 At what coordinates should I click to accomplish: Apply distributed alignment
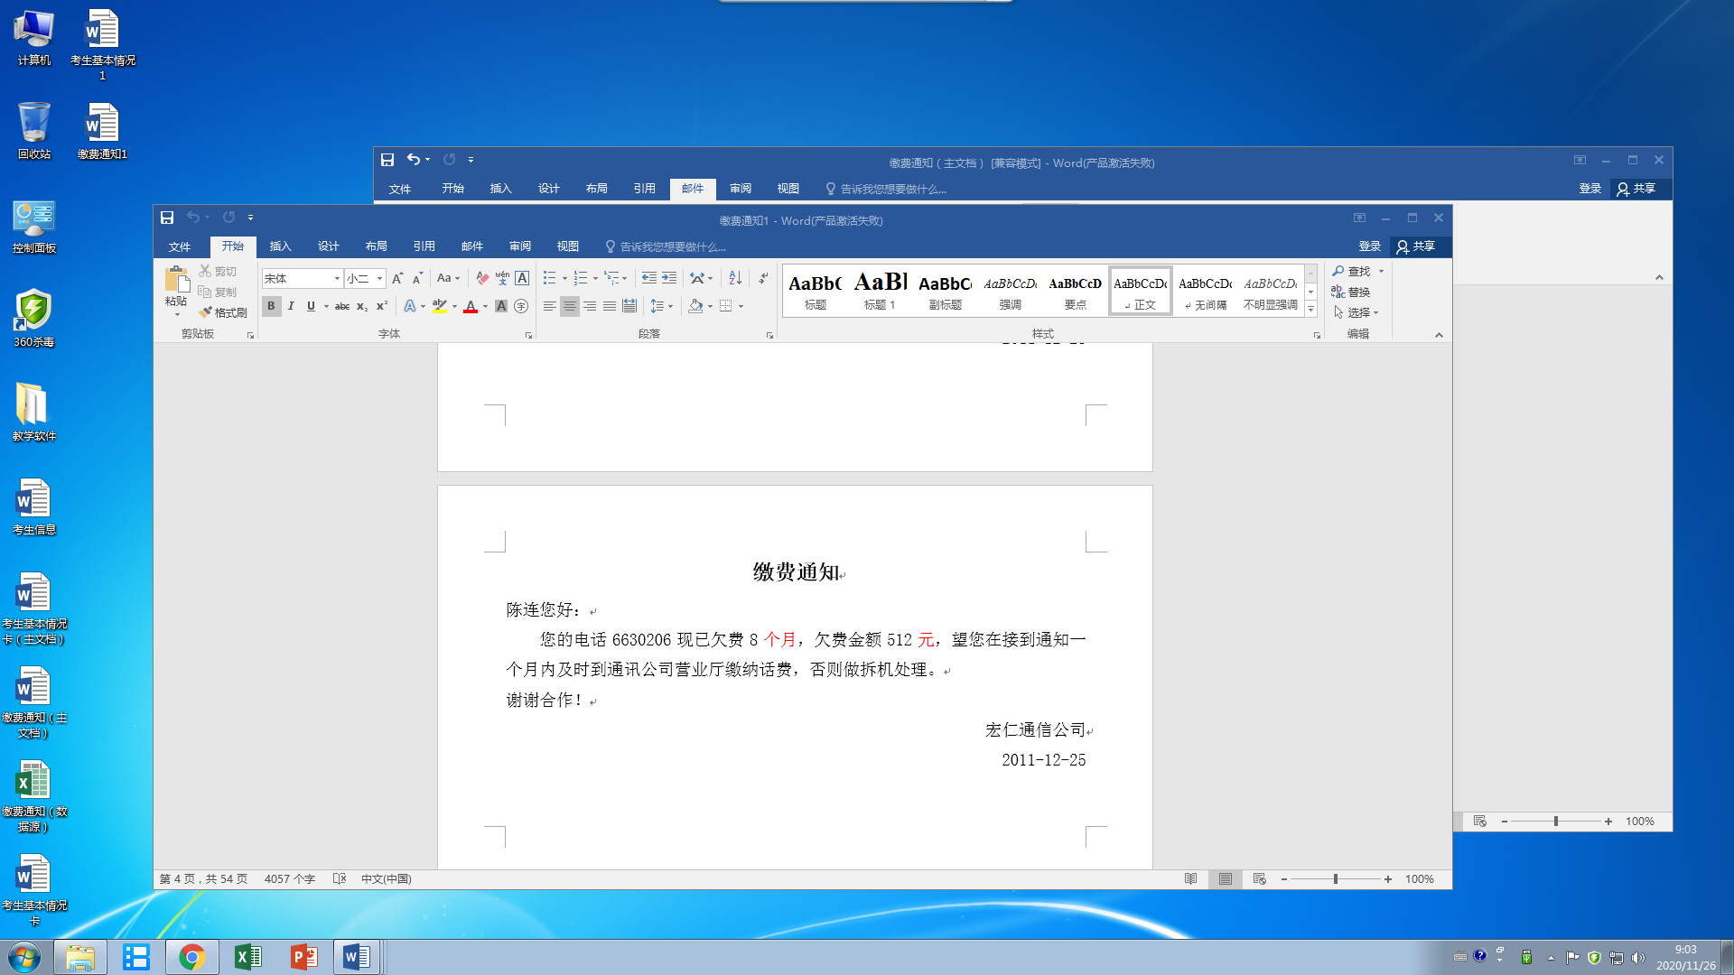[x=629, y=306]
